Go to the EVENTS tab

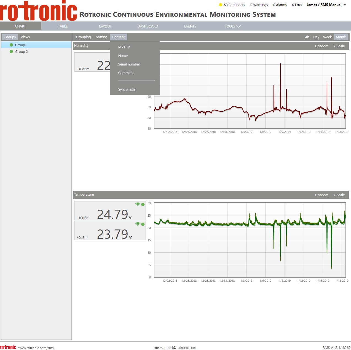[190, 26]
